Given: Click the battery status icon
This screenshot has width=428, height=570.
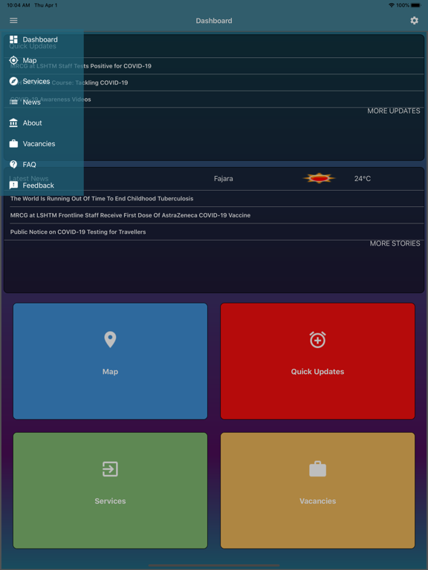Looking at the screenshot, I should point(416,5).
